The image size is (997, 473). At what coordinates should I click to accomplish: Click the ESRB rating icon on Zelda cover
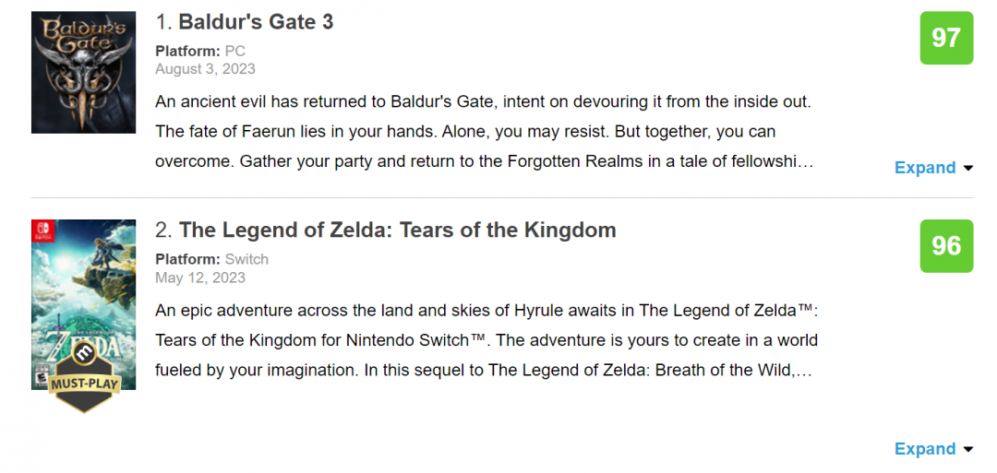point(40,374)
